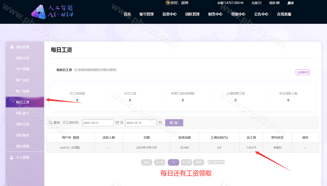Open the 投资中心 top navigation menu
Viewport: 327px width, 186px height.
[170, 14]
